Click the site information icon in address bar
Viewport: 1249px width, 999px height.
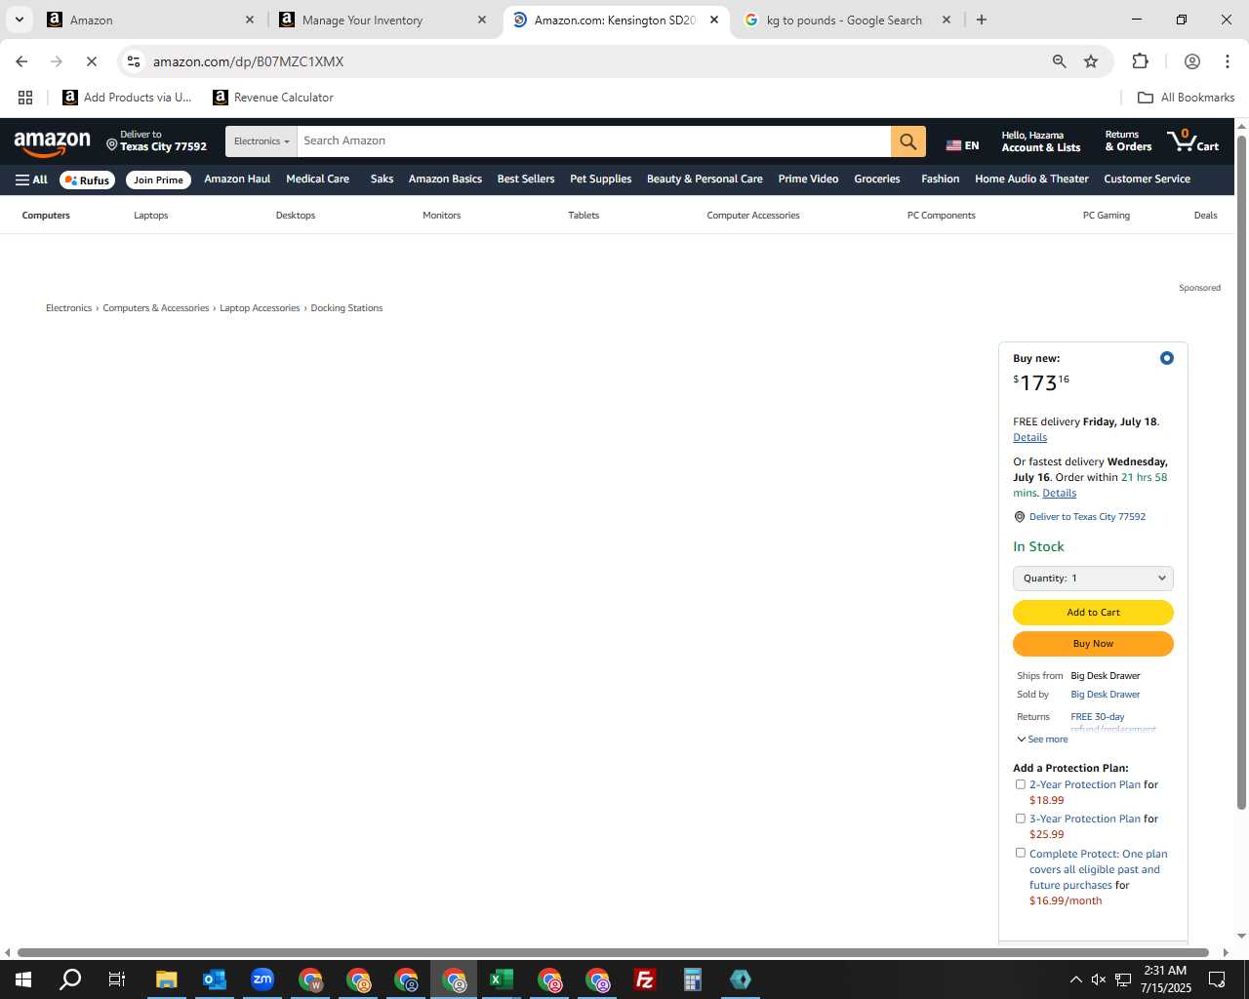(x=134, y=61)
